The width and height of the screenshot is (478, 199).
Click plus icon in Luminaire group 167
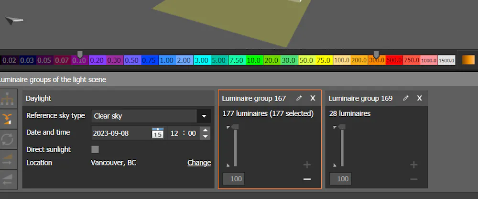[x=307, y=165]
